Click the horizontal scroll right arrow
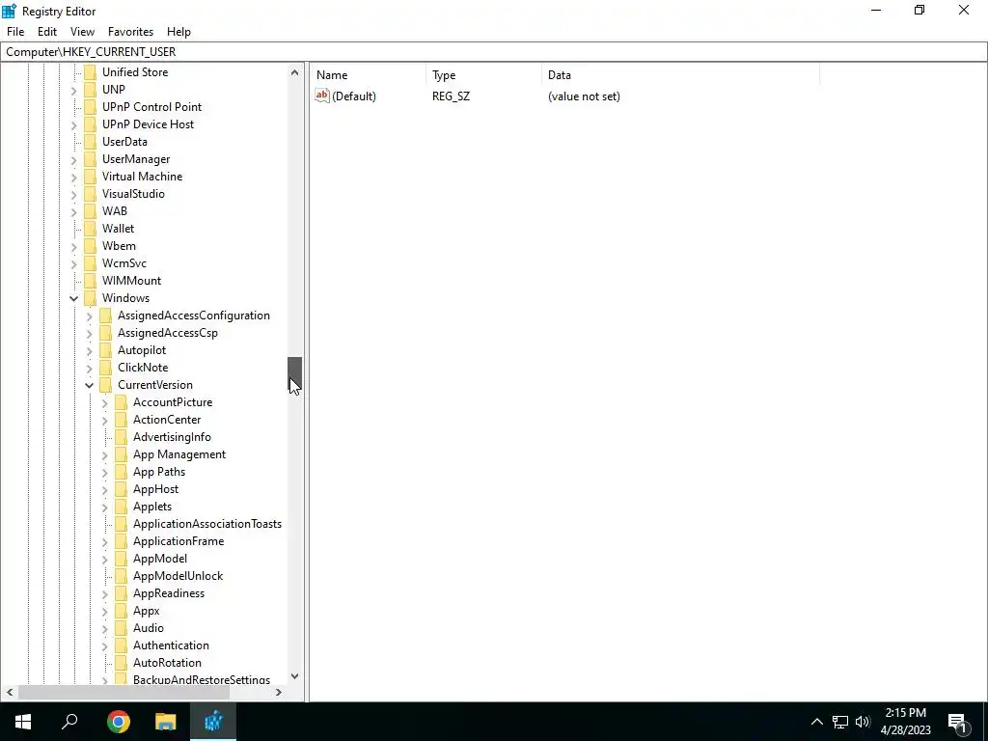This screenshot has width=988, height=741. pos(279,692)
